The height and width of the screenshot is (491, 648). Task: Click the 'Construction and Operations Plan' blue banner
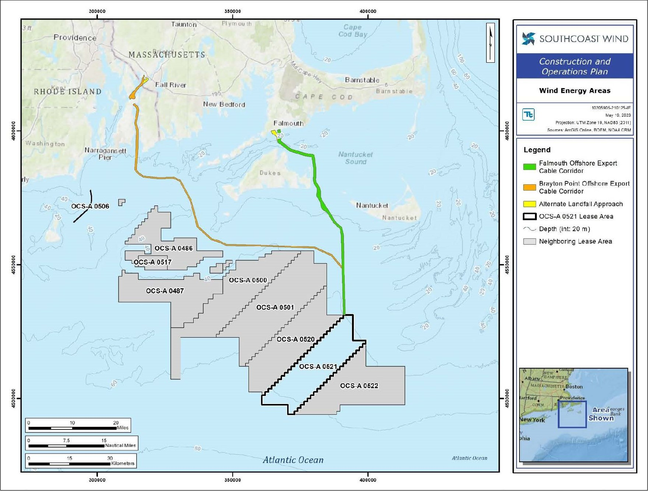tap(574, 66)
